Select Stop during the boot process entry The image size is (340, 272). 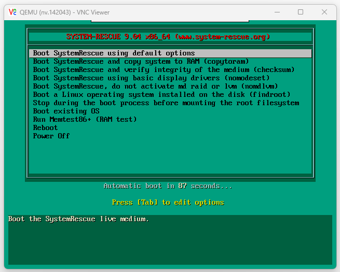[166, 103]
